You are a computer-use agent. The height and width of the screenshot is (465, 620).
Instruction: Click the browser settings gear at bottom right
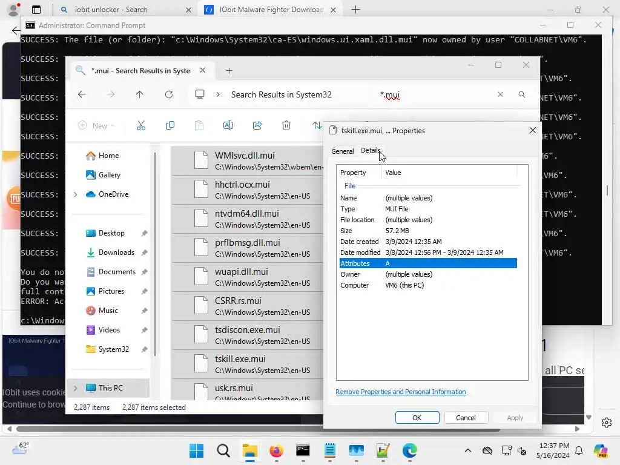point(607,423)
